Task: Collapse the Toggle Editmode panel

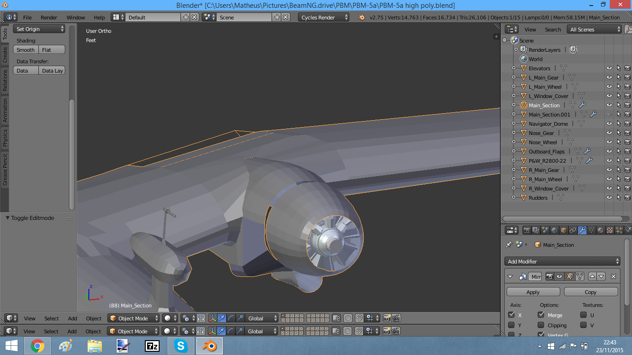Action: [8, 218]
